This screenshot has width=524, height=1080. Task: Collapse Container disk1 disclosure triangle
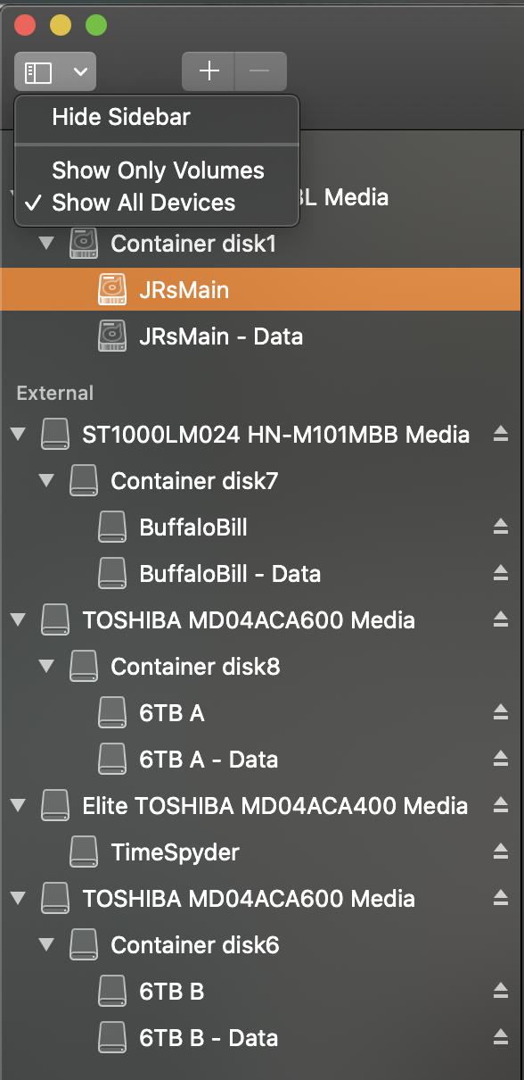[x=46, y=244]
